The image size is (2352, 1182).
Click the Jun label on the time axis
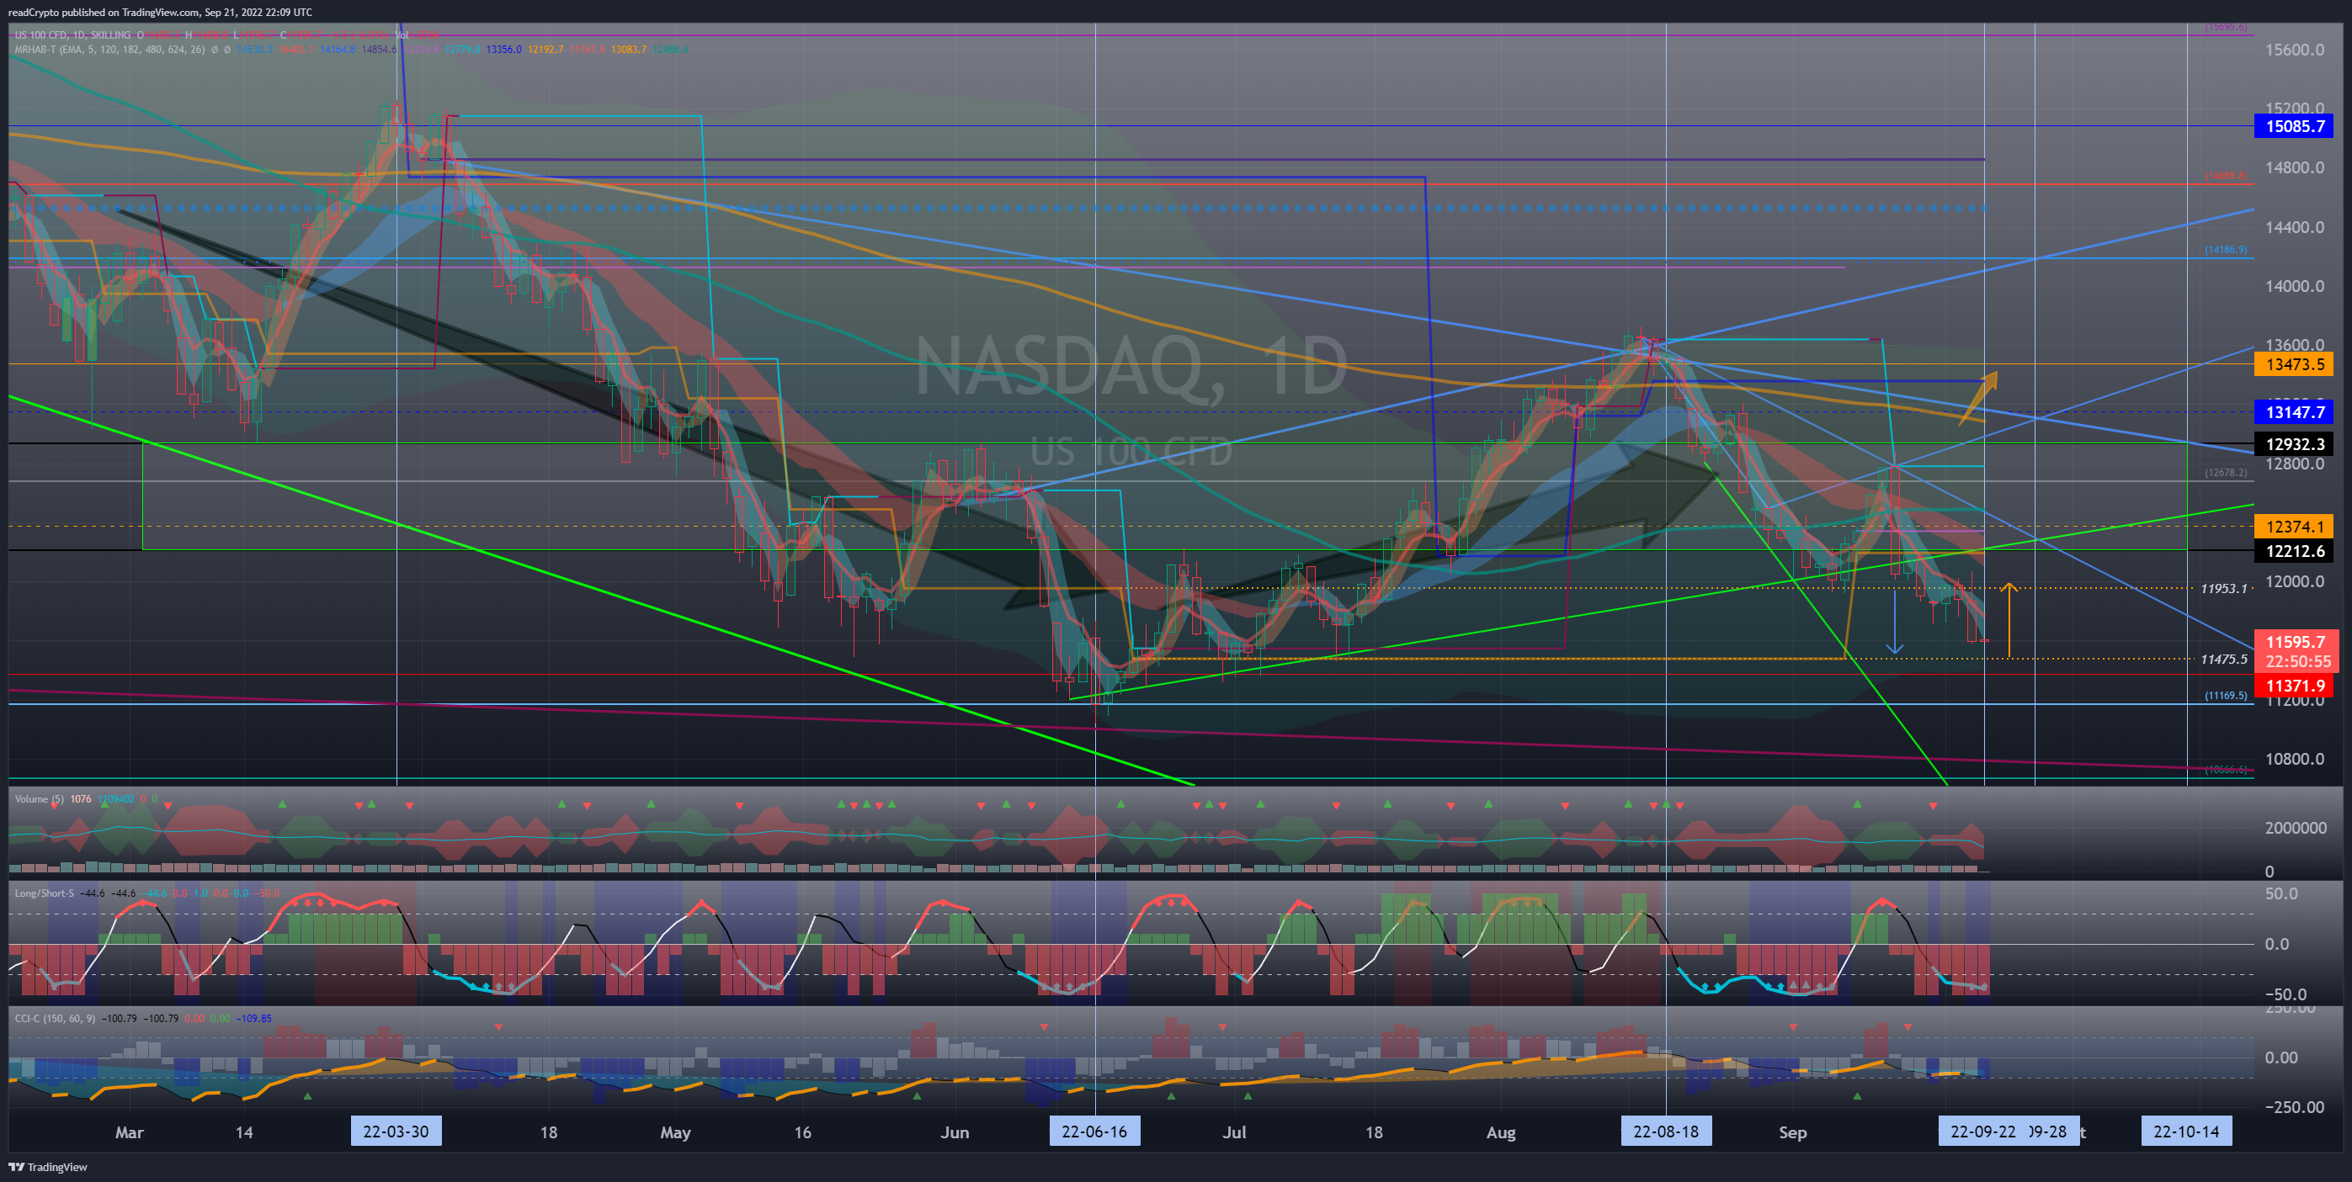pyautogui.click(x=954, y=1132)
